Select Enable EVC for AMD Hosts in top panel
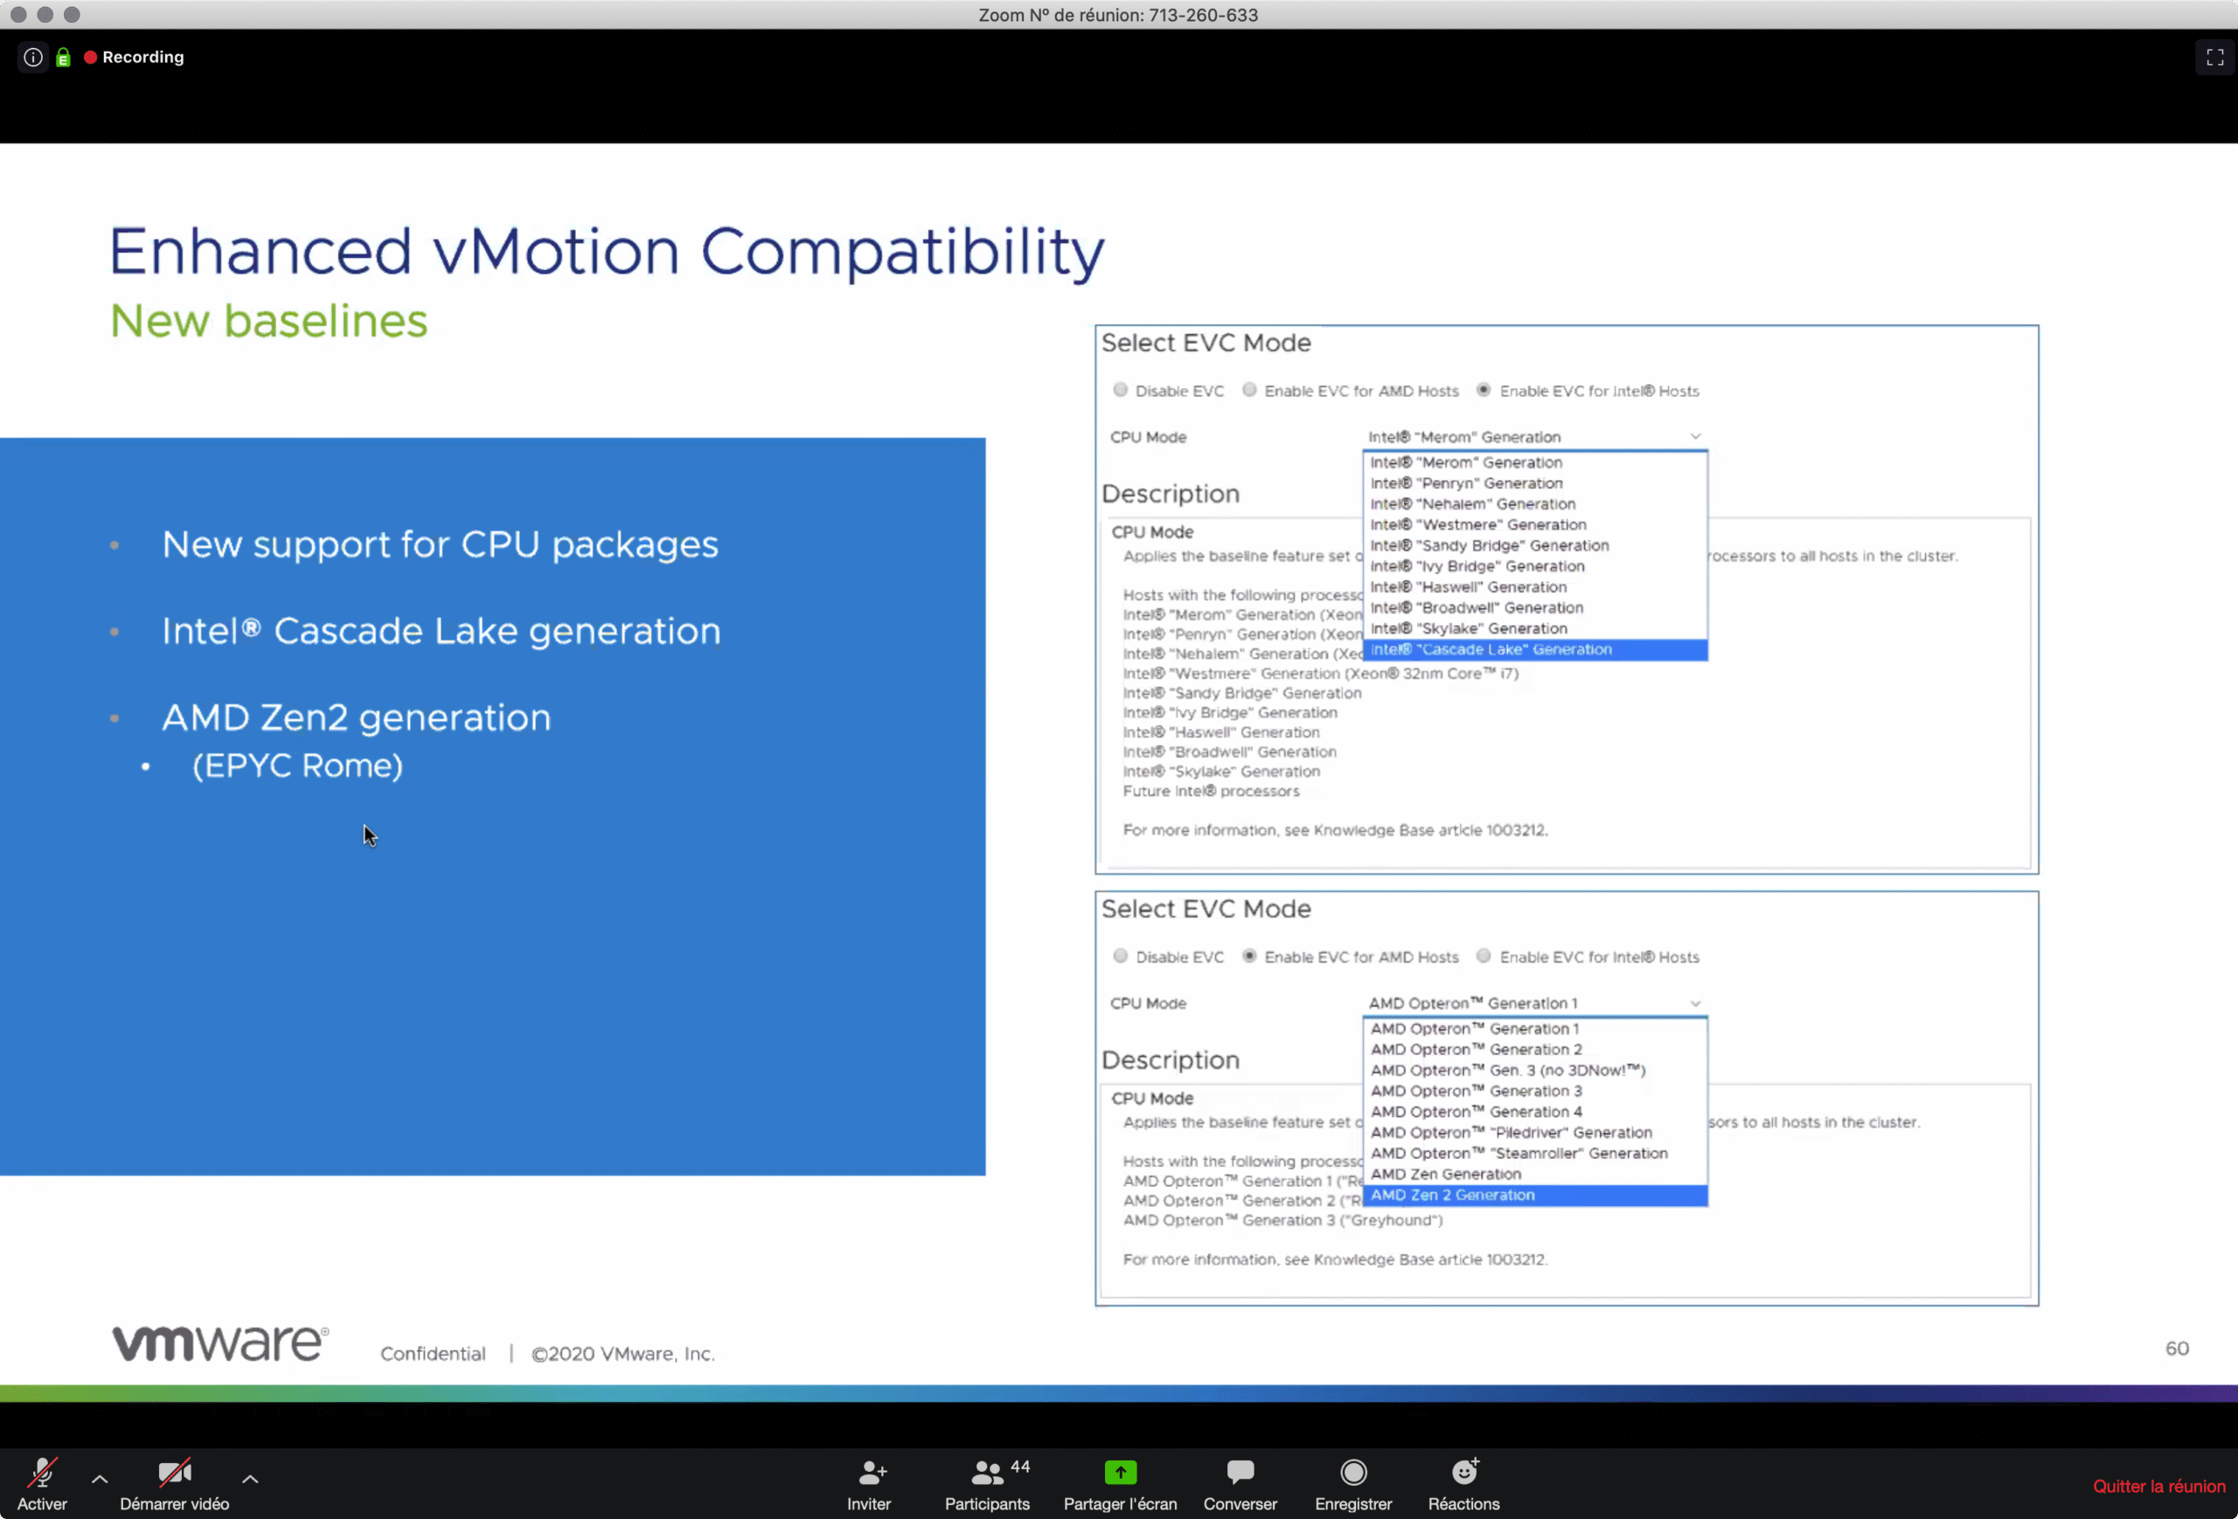This screenshot has width=2238, height=1519. [1249, 390]
